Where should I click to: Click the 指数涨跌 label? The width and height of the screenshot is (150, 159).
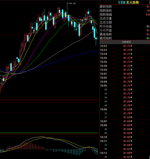(106, 11)
